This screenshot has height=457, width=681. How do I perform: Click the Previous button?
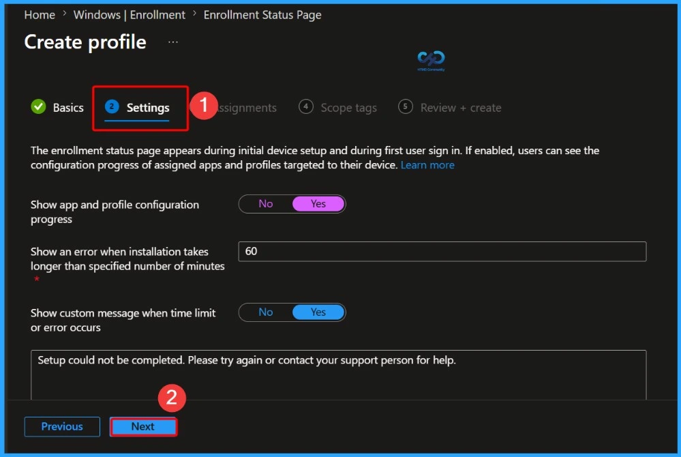point(62,426)
